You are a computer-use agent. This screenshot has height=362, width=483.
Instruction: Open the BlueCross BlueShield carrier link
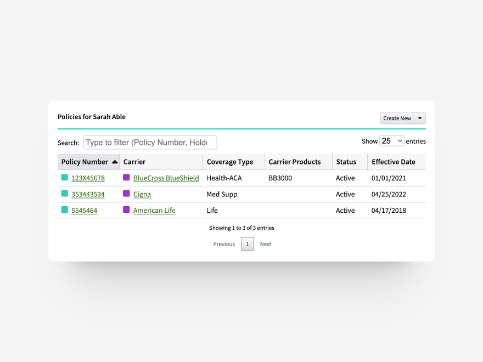166,178
